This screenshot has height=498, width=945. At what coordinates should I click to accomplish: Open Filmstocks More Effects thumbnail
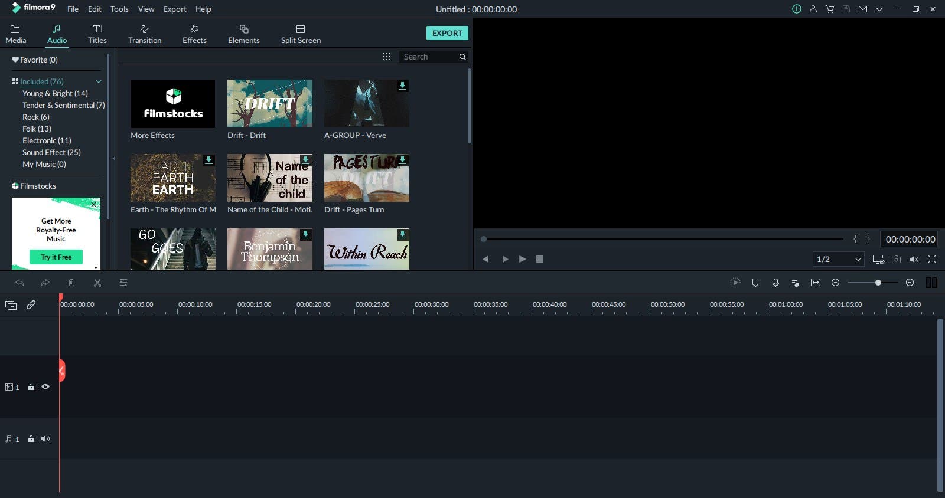pyautogui.click(x=173, y=104)
